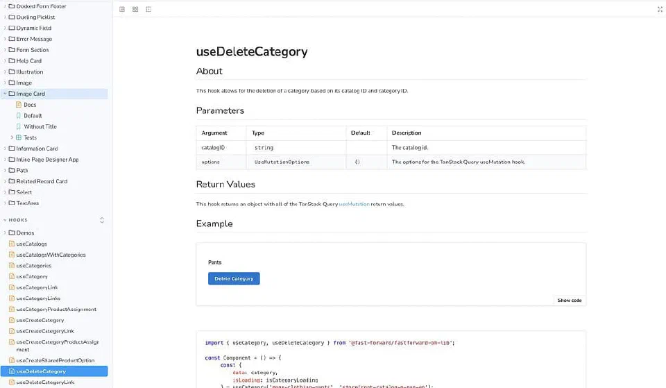Click the zoom-in image toolbar icon
Viewport: 666px width, 388px height.
coord(122,9)
